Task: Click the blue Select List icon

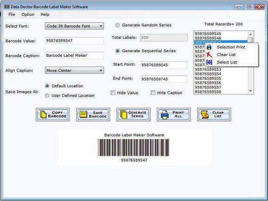Action: [x=209, y=62]
